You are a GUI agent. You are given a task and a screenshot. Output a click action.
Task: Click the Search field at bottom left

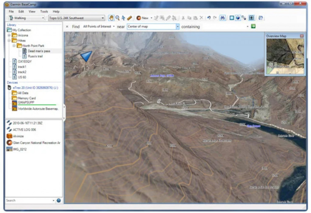[x=28, y=201]
